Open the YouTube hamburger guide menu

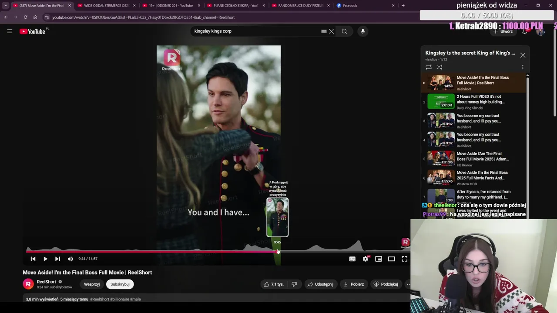pyautogui.click(x=10, y=31)
